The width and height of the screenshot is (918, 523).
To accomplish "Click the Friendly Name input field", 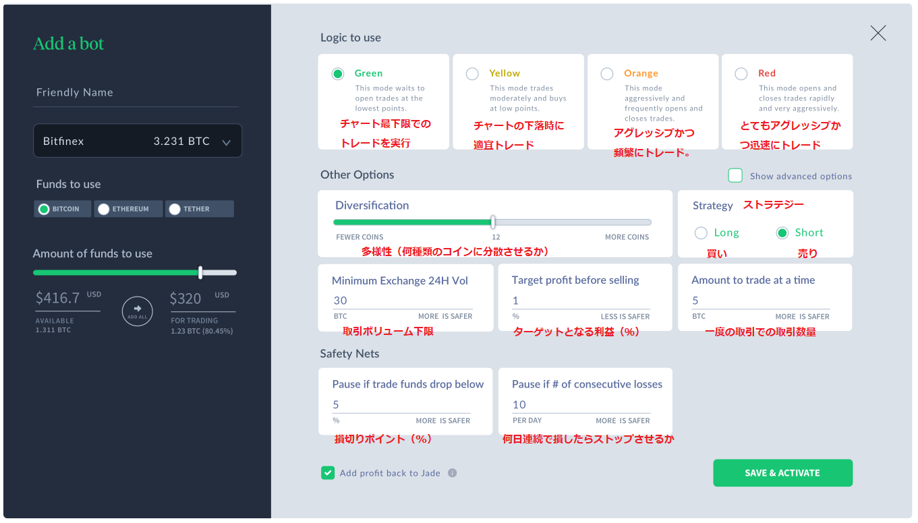I will (x=136, y=93).
